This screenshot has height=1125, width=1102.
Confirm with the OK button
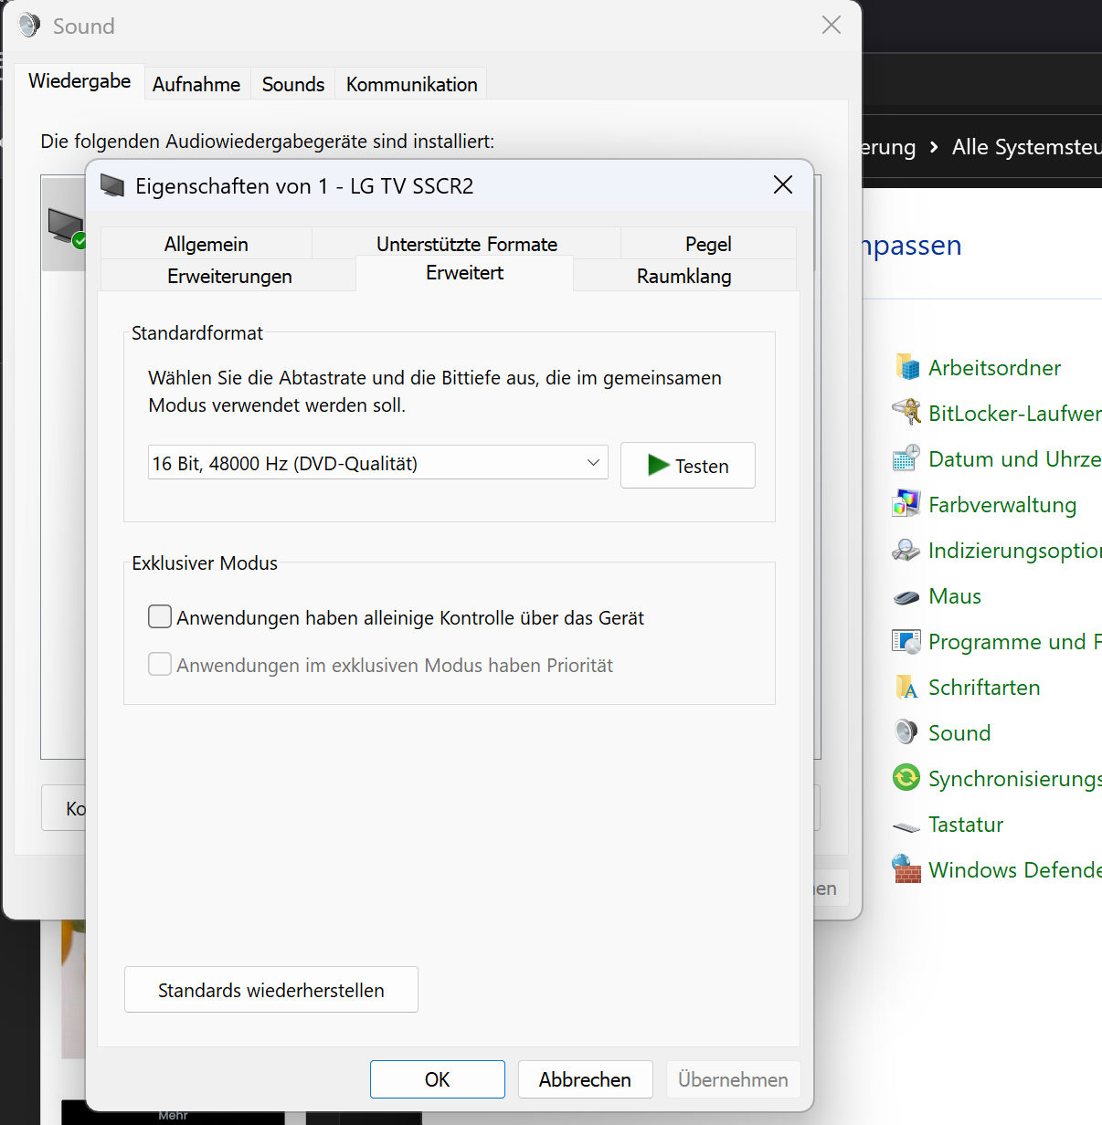point(438,1079)
